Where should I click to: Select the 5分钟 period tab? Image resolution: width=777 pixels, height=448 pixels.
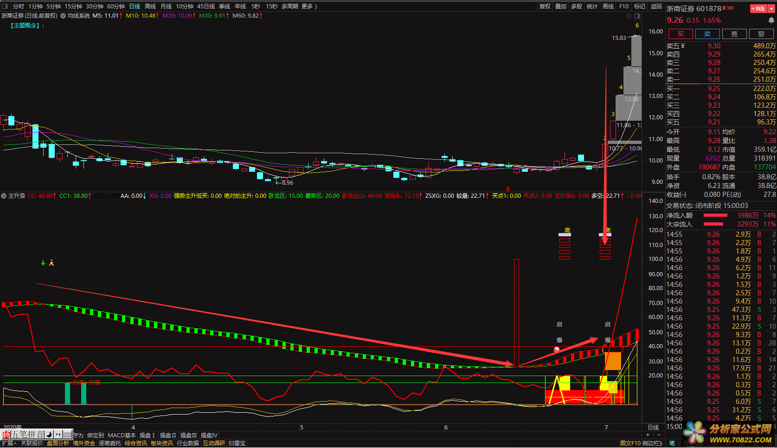pos(53,6)
